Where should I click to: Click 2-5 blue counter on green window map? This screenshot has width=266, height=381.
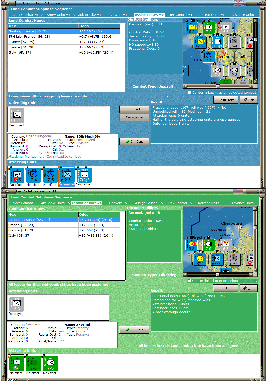tap(217, 260)
